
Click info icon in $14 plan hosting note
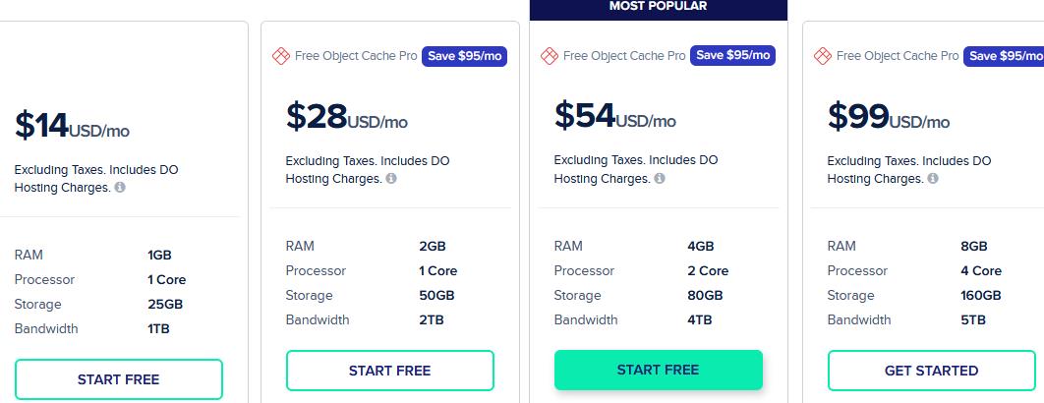[120, 188]
